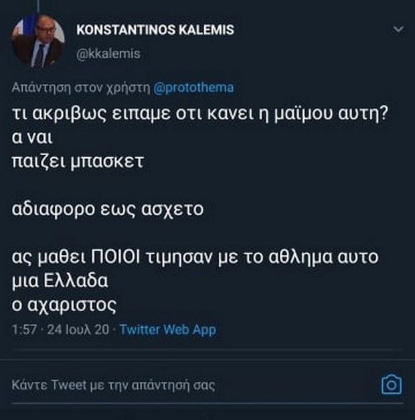415x420 pixels.
Task: Select the παιζει μπασκετ text line
Action: 78,162
